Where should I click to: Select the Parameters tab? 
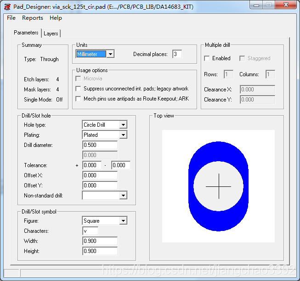coord(26,33)
